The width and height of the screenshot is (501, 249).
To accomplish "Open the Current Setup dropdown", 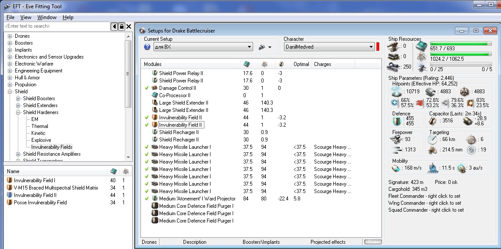I will click(x=203, y=47).
